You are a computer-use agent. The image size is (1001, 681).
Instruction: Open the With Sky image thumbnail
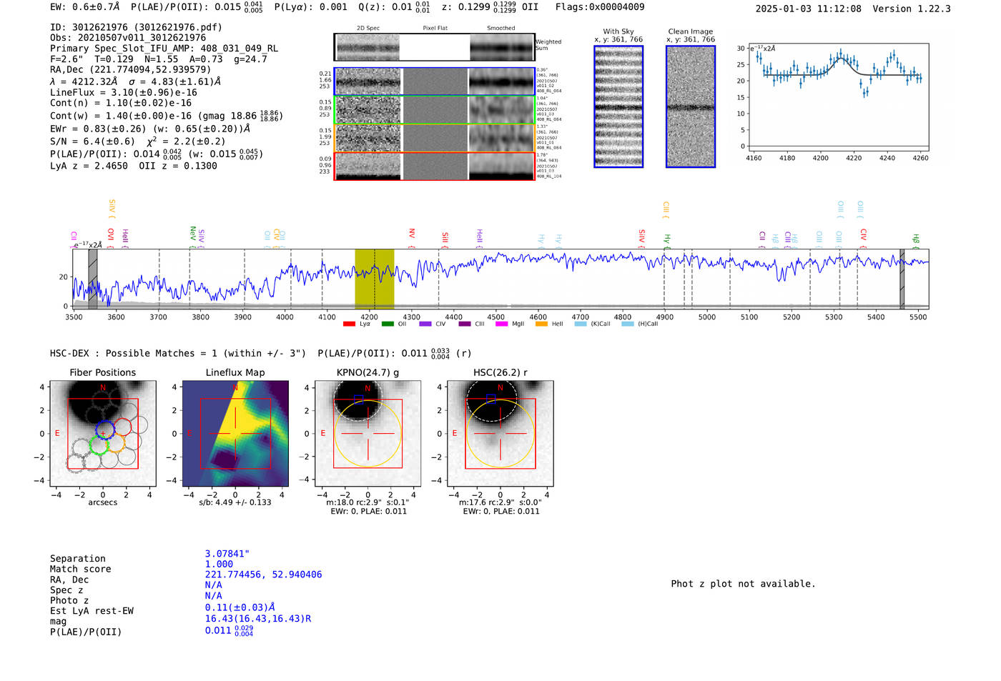618,106
